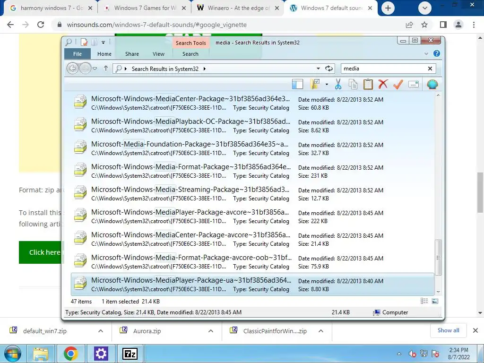Click 'Search Results in System32' breadcrumb
The height and width of the screenshot is (363, 484).
[x=165, y=69]
